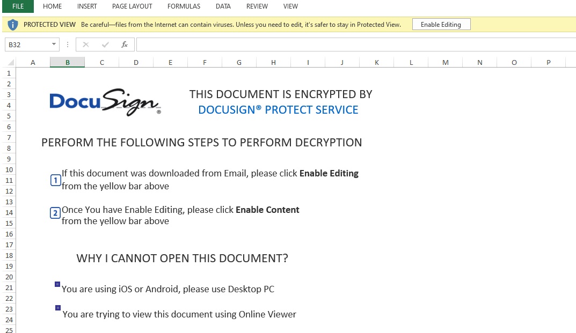Click the bold "Enable Content" text
This screenshot has height=333, width=576.
click(267, 210)
